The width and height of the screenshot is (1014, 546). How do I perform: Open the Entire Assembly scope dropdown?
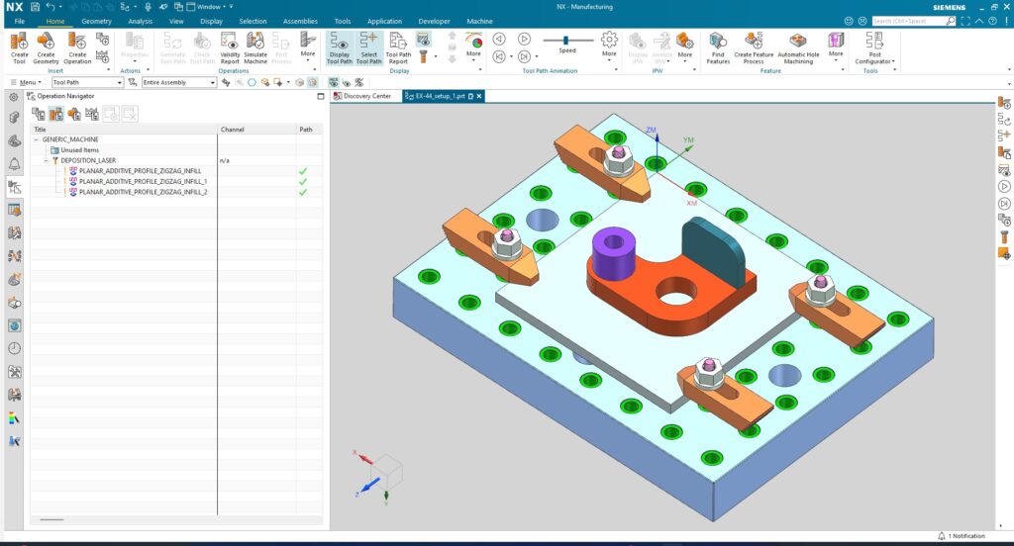[212, 83]
